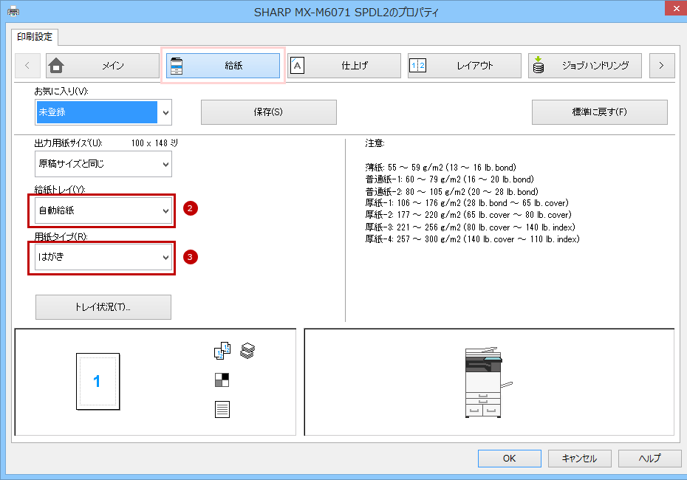Select the 給紙 tab
The height and width of the screenshot is (480, 687).
223,66
